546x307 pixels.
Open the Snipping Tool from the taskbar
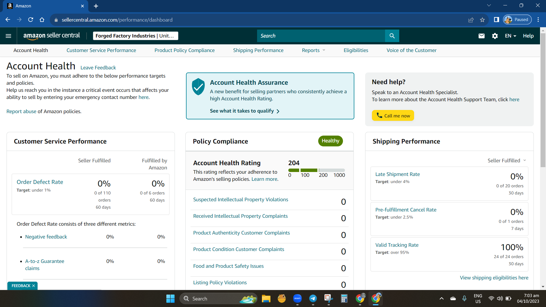tap(329, 298)
